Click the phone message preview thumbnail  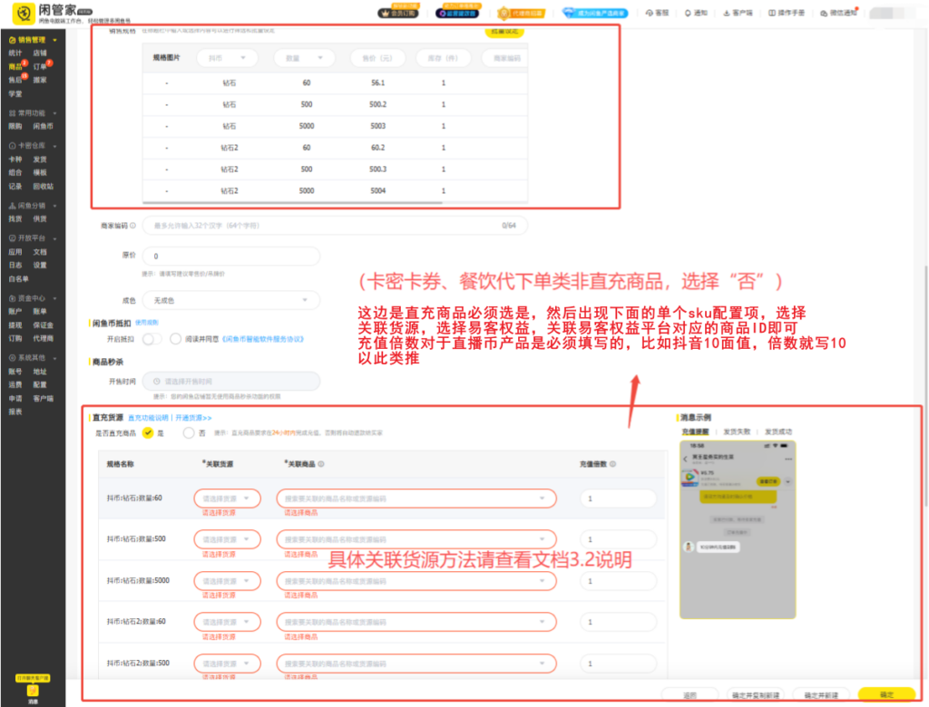[x=738, y=530]
